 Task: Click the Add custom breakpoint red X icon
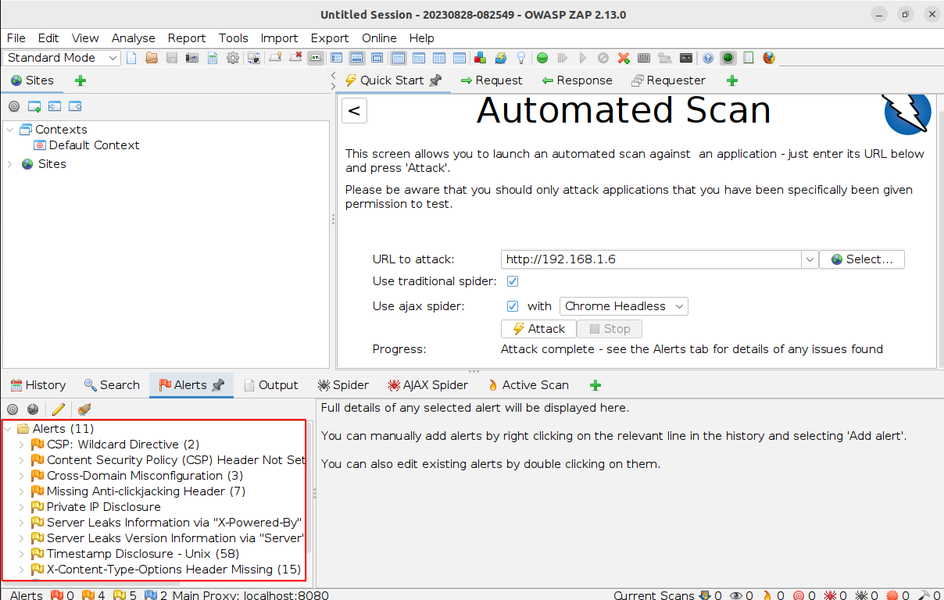pos(624,58)
